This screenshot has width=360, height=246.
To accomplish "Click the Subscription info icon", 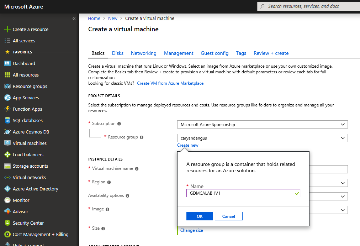I will click(119, 124).
